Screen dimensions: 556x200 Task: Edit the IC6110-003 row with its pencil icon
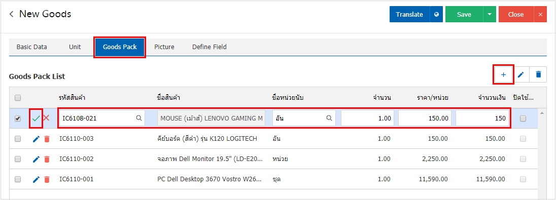pos(36,139)
